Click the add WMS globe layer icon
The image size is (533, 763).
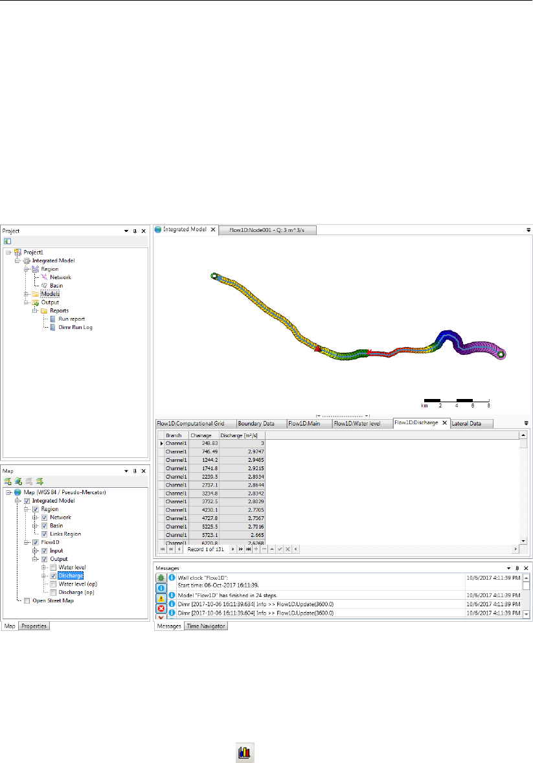[19, 481]
